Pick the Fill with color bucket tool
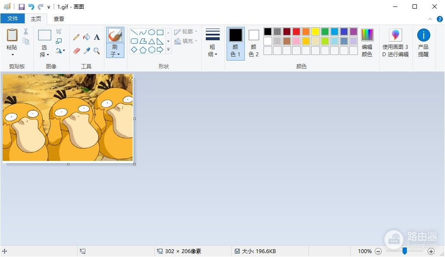 (87, 37)
